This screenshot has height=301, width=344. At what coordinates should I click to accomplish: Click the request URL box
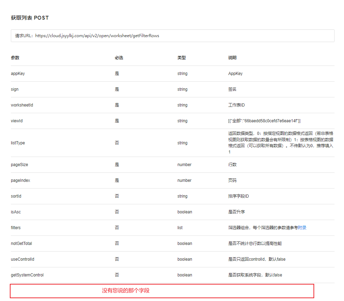(172, 36)
